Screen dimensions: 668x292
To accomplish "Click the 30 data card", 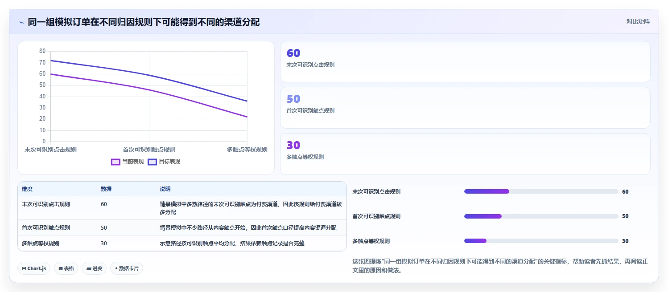I will click(465, 154).
